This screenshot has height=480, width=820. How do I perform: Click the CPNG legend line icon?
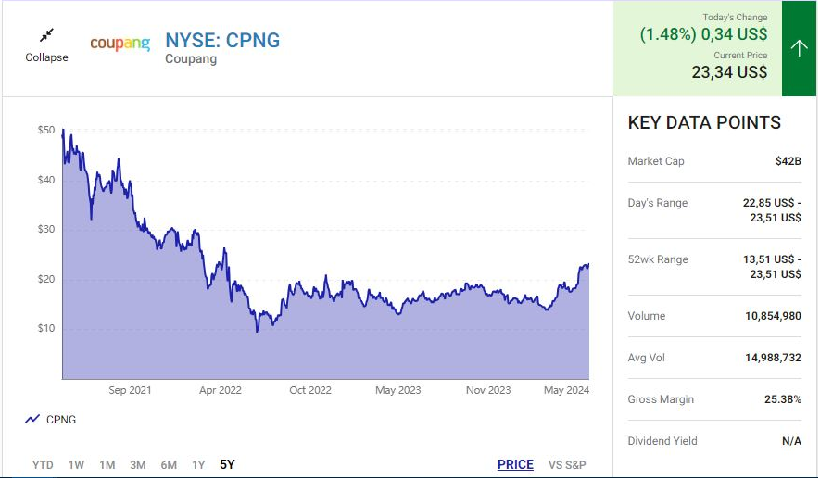32,420
